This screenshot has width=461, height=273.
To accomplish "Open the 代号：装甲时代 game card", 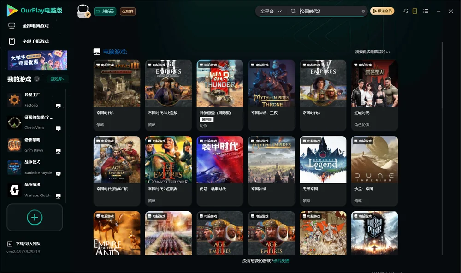I will click(x=220, y=171).
